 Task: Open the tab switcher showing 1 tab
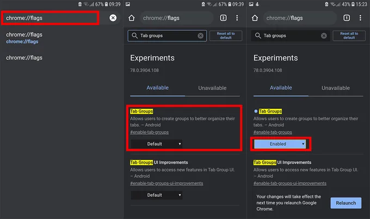pyautogui.click(x=347, y=18)
